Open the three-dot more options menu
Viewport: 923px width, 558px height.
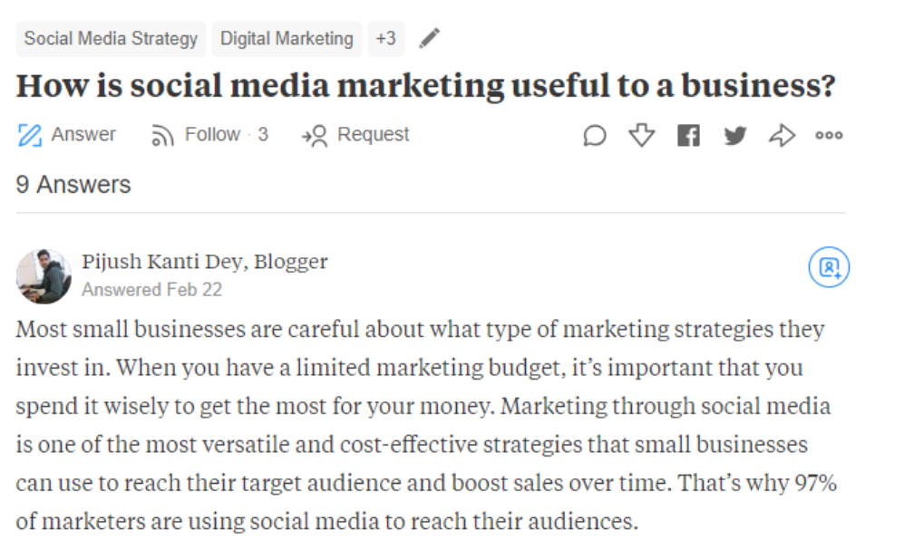[x=829, y=136]
